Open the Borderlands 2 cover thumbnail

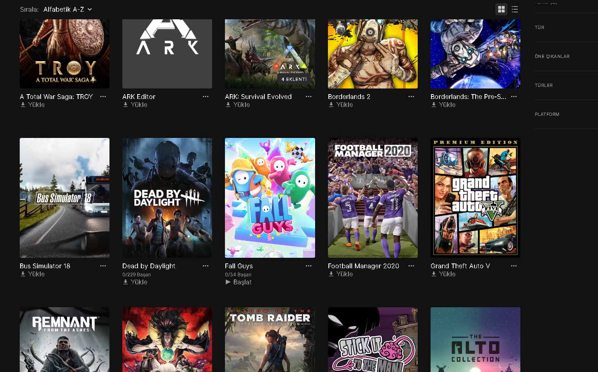point(373,54)
